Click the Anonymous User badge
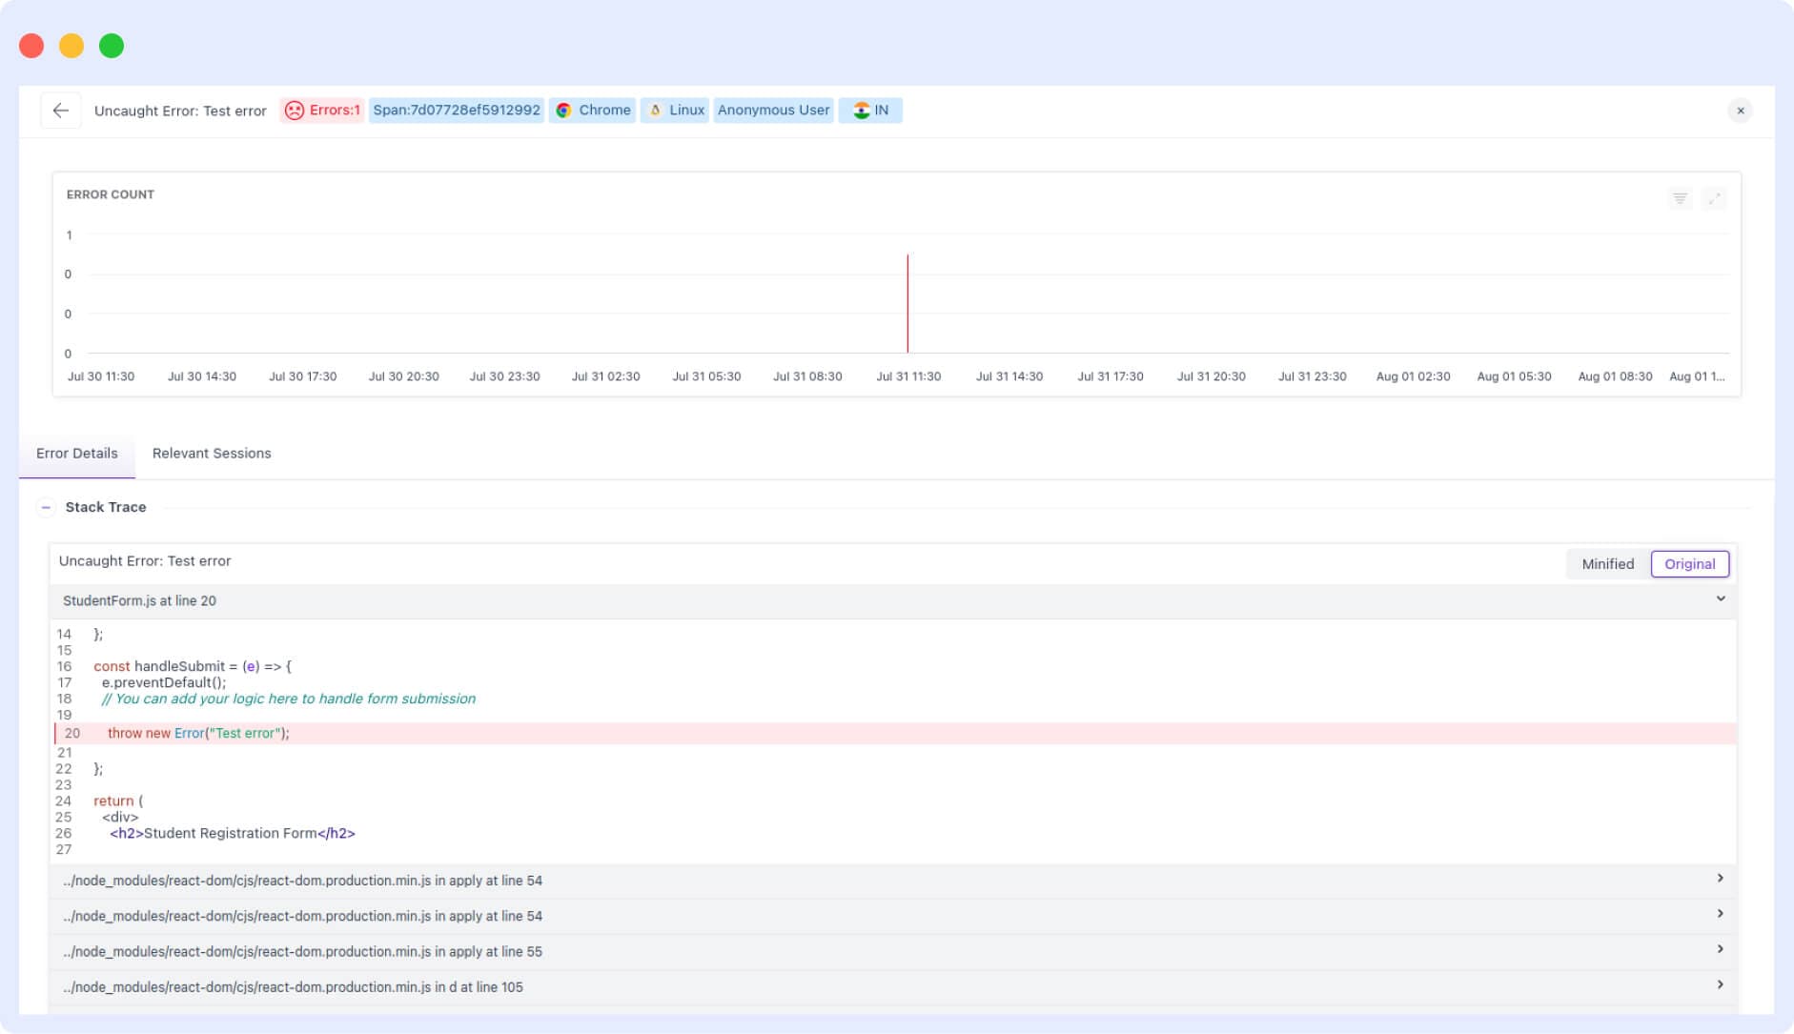Screen dimensions: 1794x1034 point(773,110)
